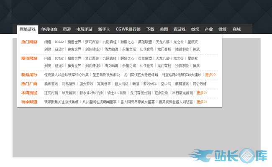Open the 商城 navigation item
Image resolution: width=272 pixels, height=167 pixels.
237,29
